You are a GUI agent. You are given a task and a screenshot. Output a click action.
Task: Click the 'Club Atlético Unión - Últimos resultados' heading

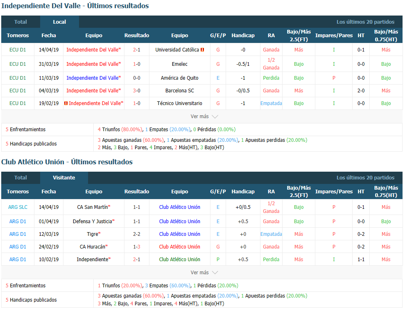(x=67, y=162)
